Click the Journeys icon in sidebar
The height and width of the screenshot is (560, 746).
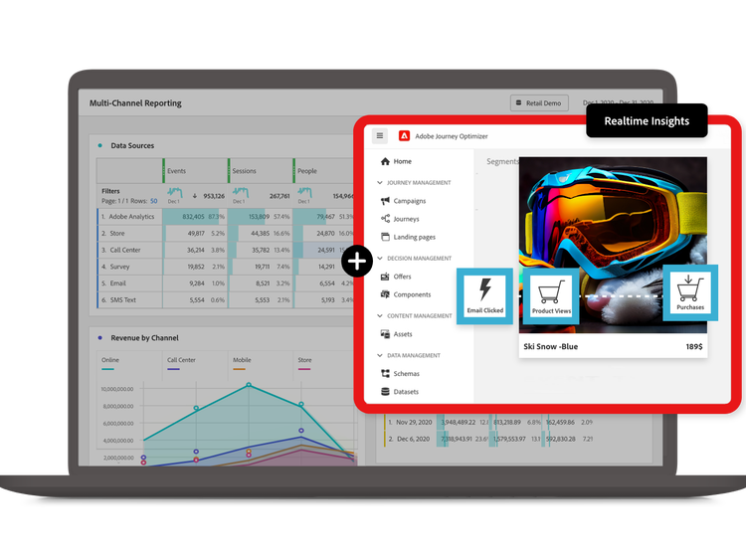(x=385, y=219)
